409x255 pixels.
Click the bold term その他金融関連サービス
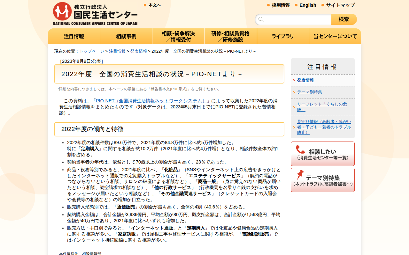[x=186, y=194]
